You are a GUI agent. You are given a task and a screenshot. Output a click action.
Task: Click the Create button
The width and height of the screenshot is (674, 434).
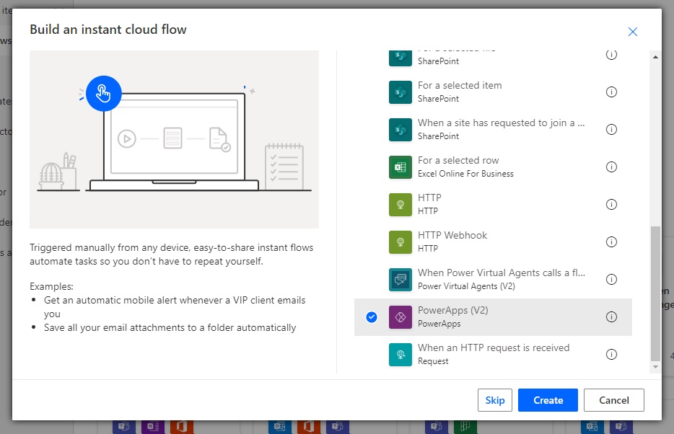[x=548, y=400]
